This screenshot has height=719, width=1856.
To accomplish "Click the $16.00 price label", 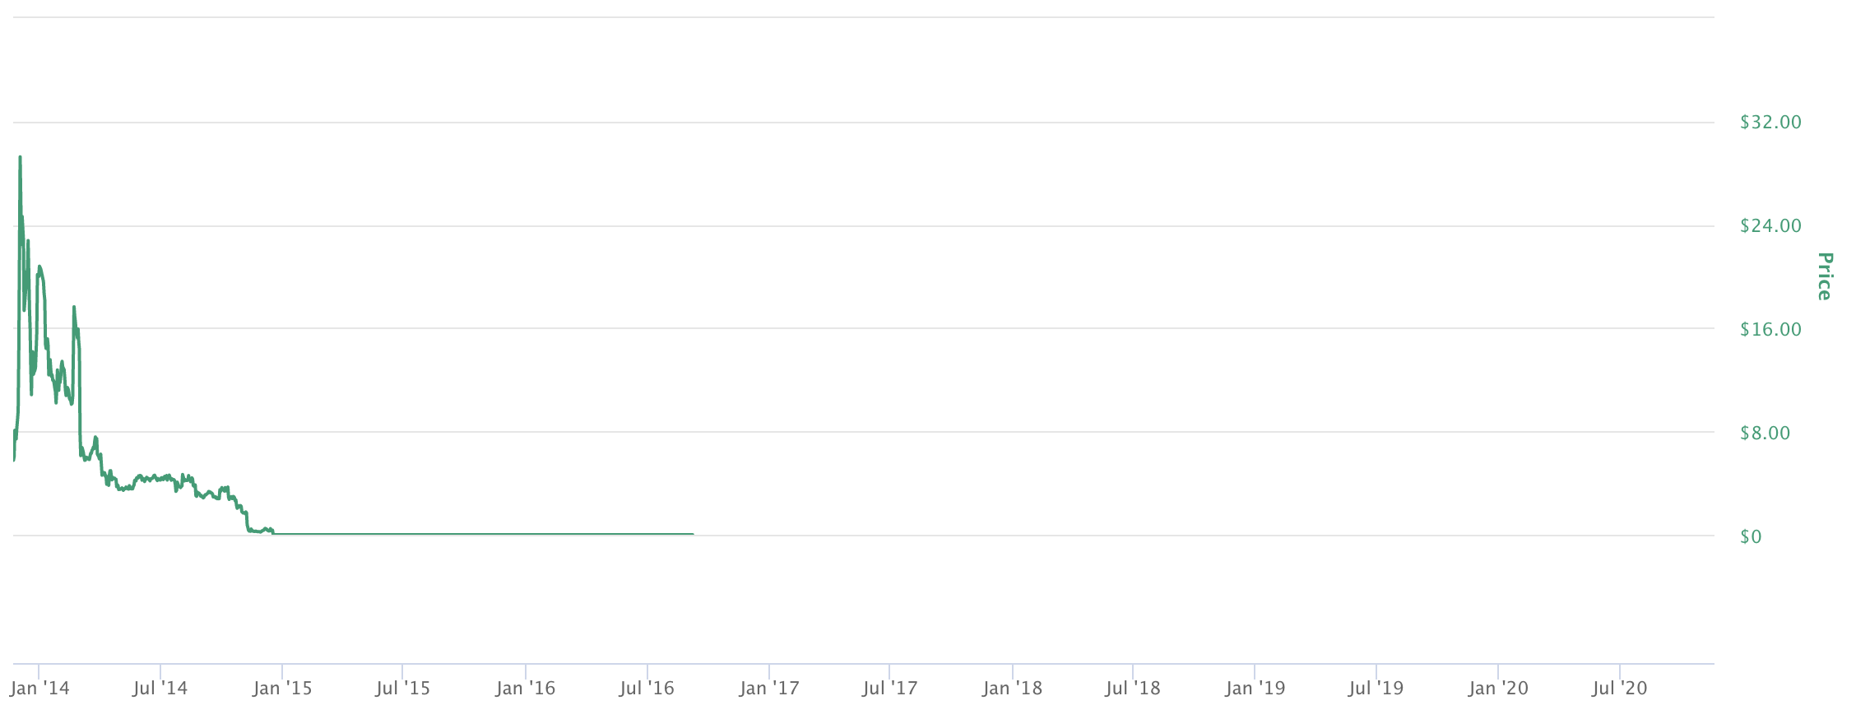I will (x=1770, y=330).
